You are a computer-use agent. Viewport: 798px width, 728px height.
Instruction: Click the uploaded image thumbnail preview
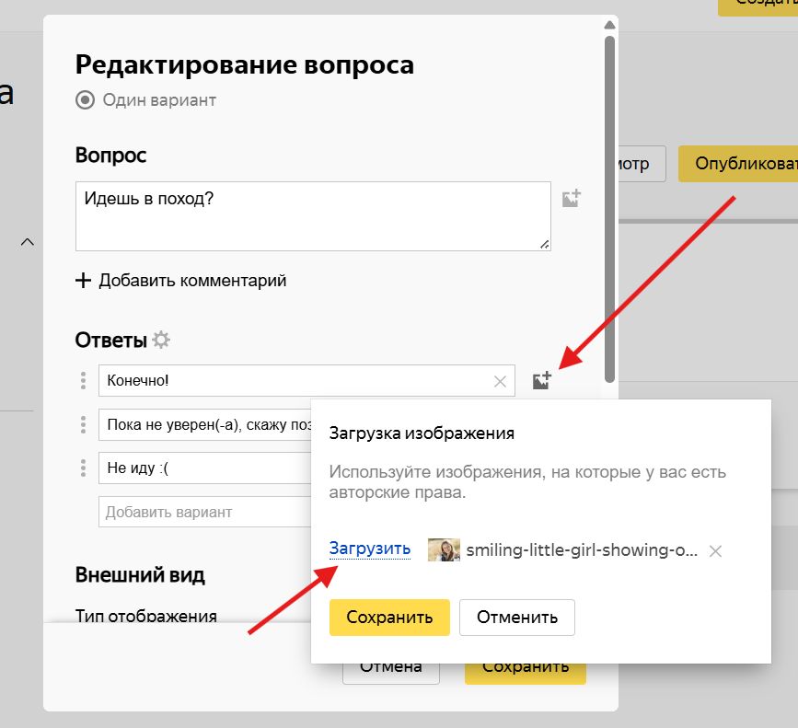pos(444,550)
